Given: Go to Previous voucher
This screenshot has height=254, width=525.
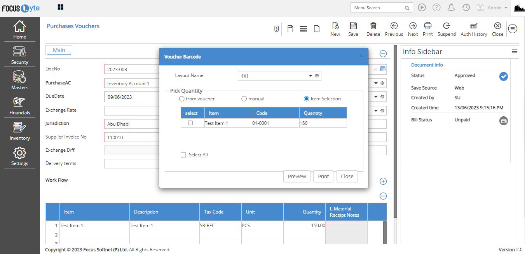Looking at the screenshot, I should [x=394, y=29].
